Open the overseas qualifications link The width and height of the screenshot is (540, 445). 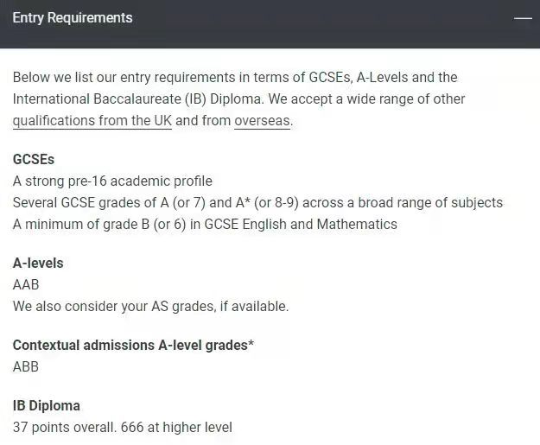point(263,121)
